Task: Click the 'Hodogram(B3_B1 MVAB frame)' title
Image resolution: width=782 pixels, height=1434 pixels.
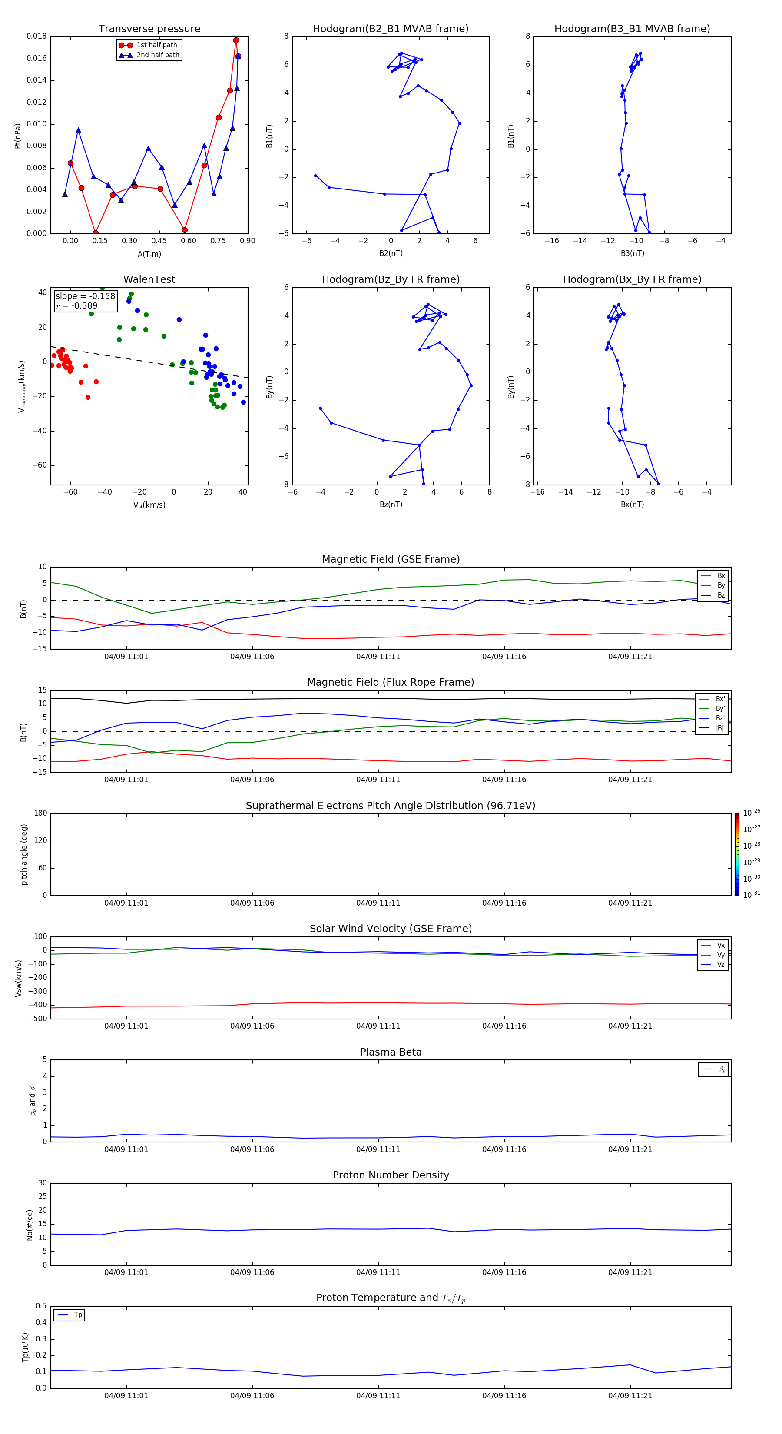Action: tap(632, 29)
